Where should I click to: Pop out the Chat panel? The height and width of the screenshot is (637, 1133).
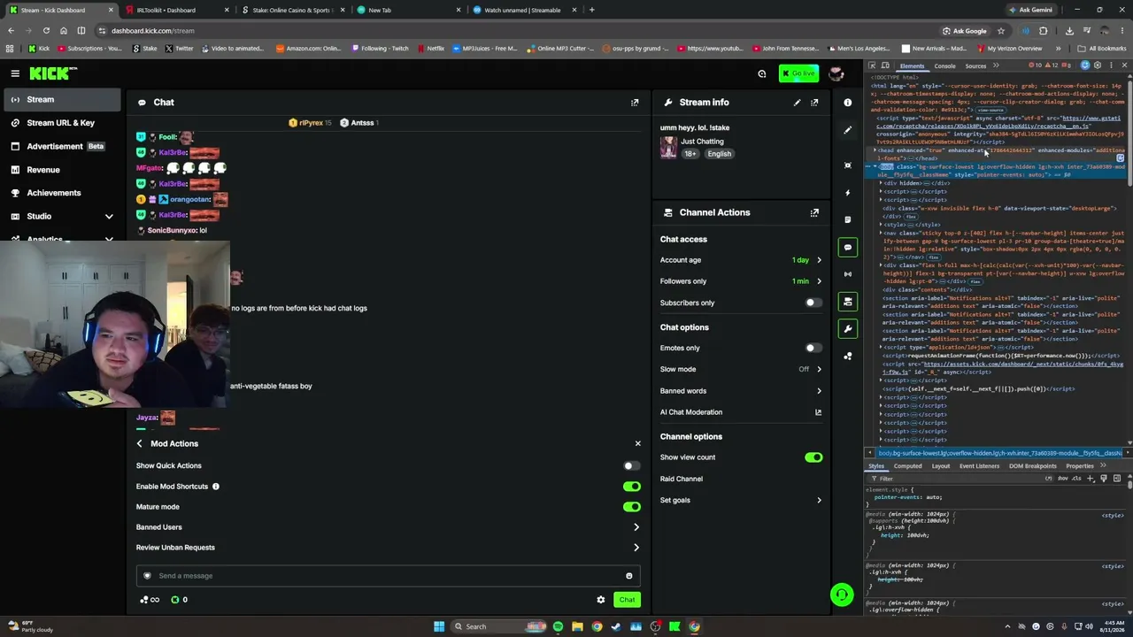pos(635,103)
